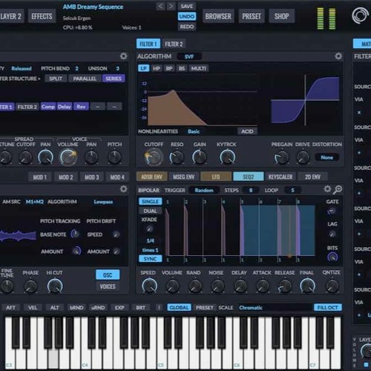Click the sequencer RELEASE knob

point(285,286)
